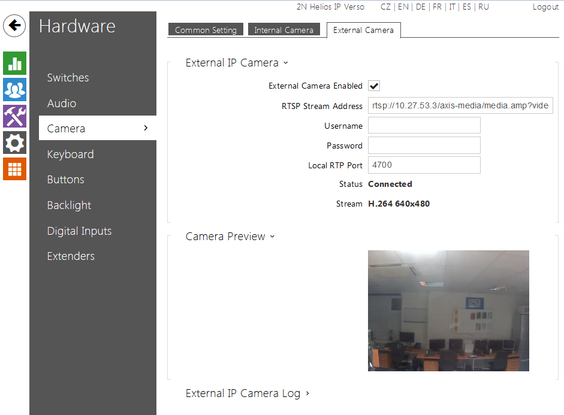Select the purple hardware tools icon
Image resolution: width=564 pixels, height=415 pixels.
[x=14, y=116]
